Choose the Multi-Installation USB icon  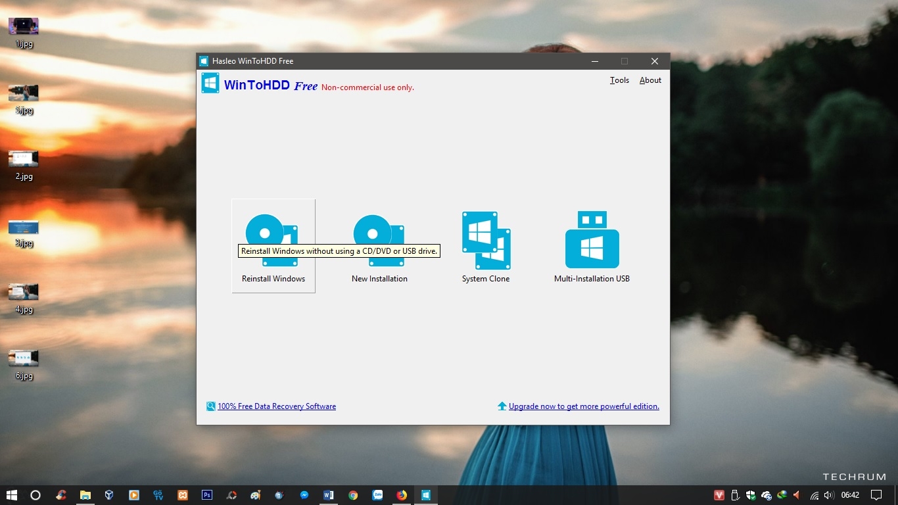click(592, 239)
